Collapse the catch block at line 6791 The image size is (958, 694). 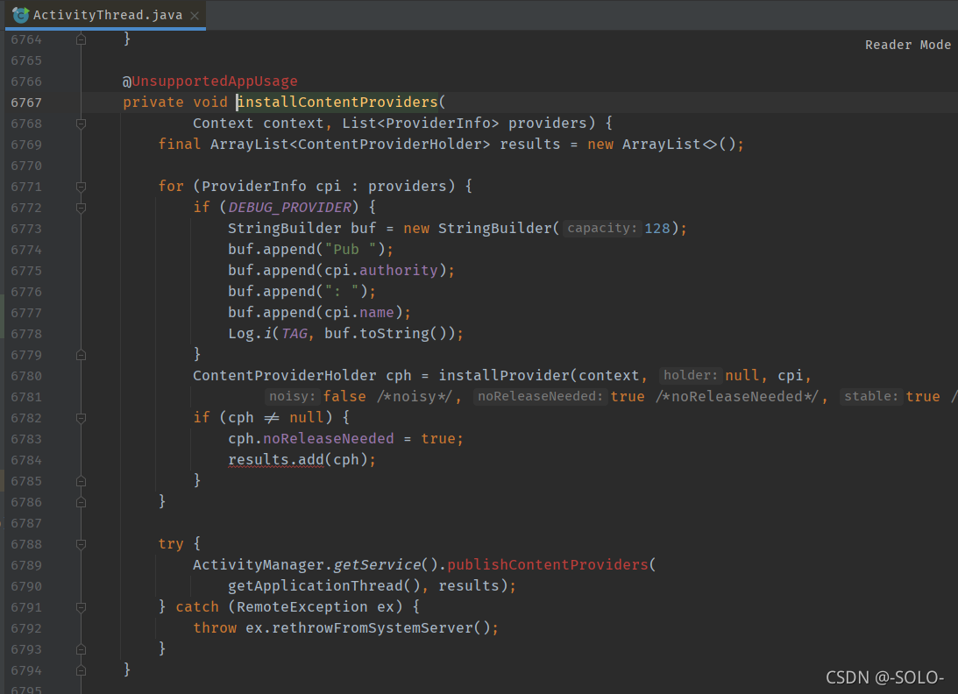[x=81, y=608]
